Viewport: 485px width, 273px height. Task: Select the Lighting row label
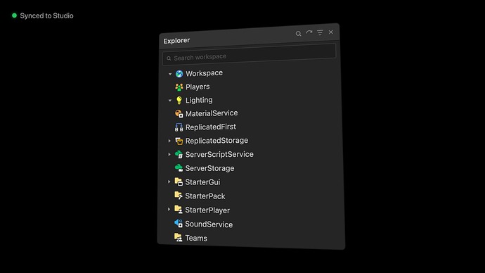pyautogui.click(x=199, y=101)
